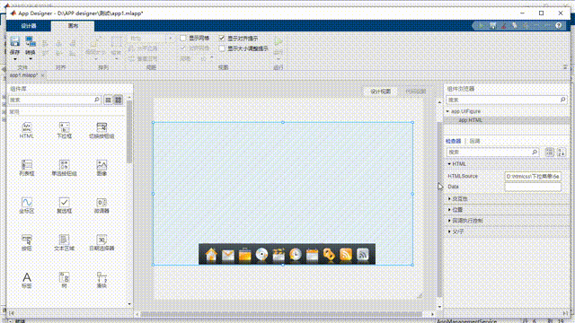Click the inspector group-by-category icon
Screen dimensions: 575x323
pyautogui.click(x=549, y=152)
